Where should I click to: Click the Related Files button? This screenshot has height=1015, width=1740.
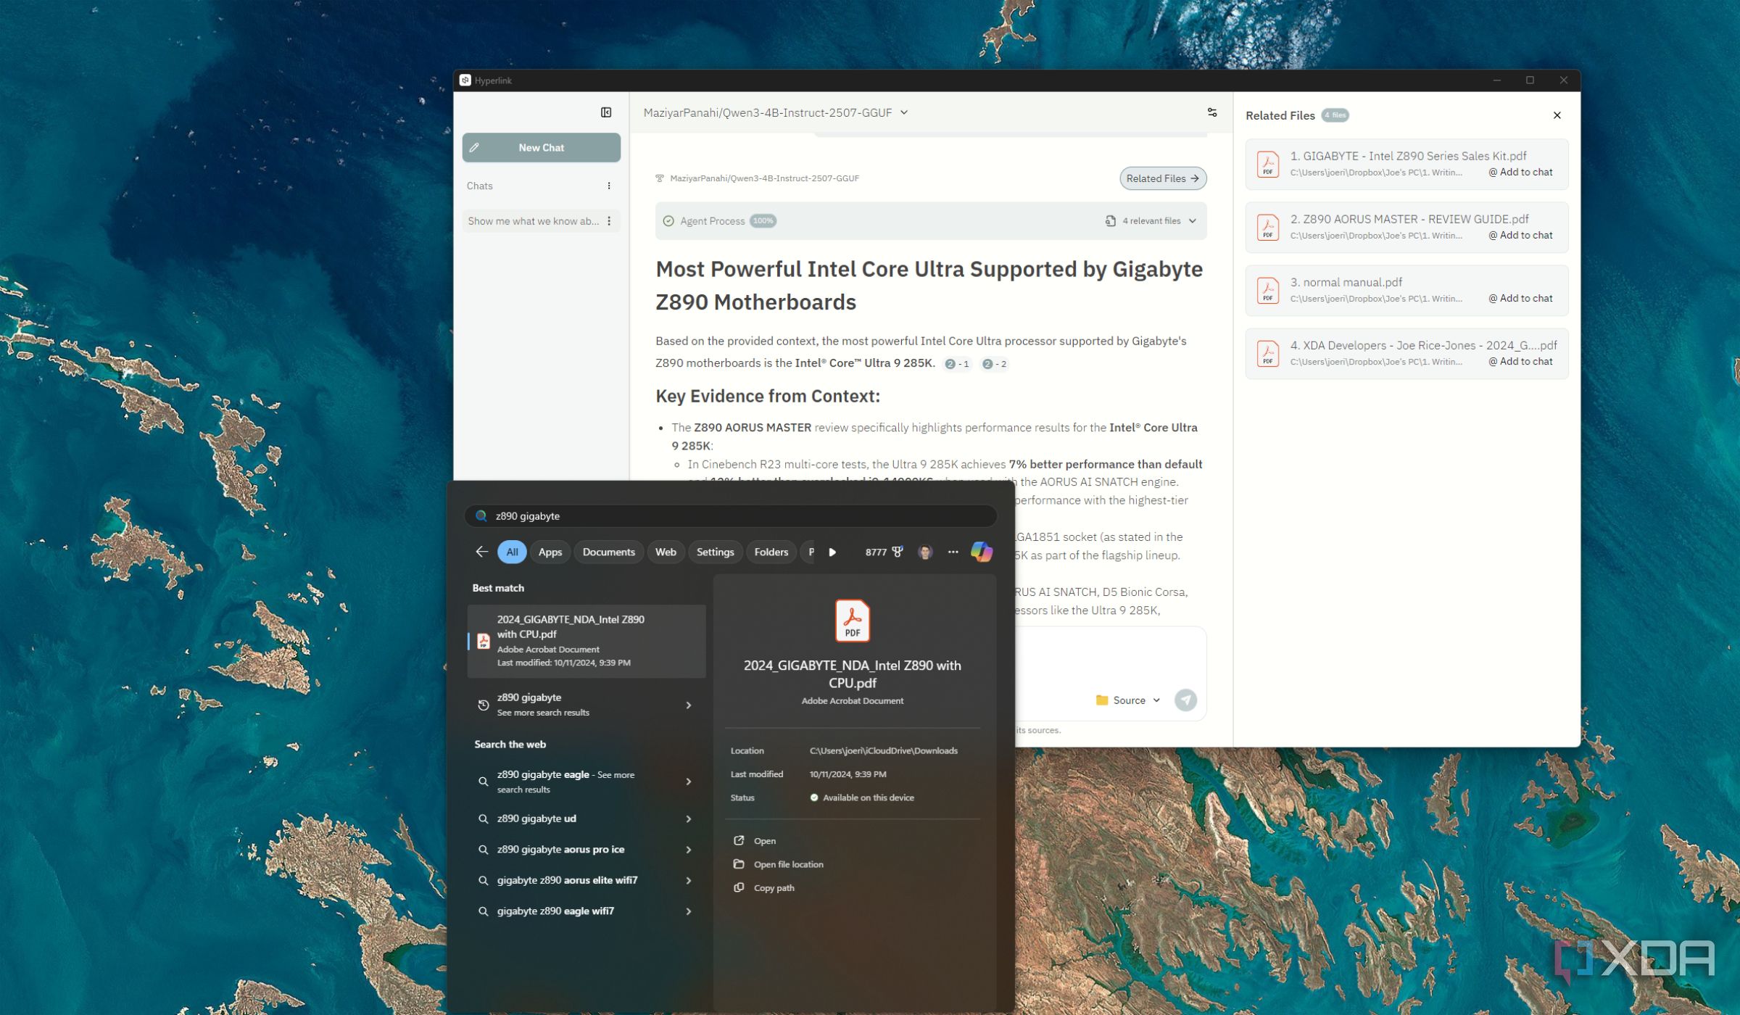(1162, 178)
